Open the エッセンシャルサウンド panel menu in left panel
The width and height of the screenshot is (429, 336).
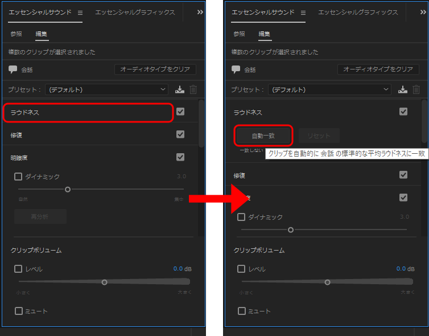coord(80,13)
